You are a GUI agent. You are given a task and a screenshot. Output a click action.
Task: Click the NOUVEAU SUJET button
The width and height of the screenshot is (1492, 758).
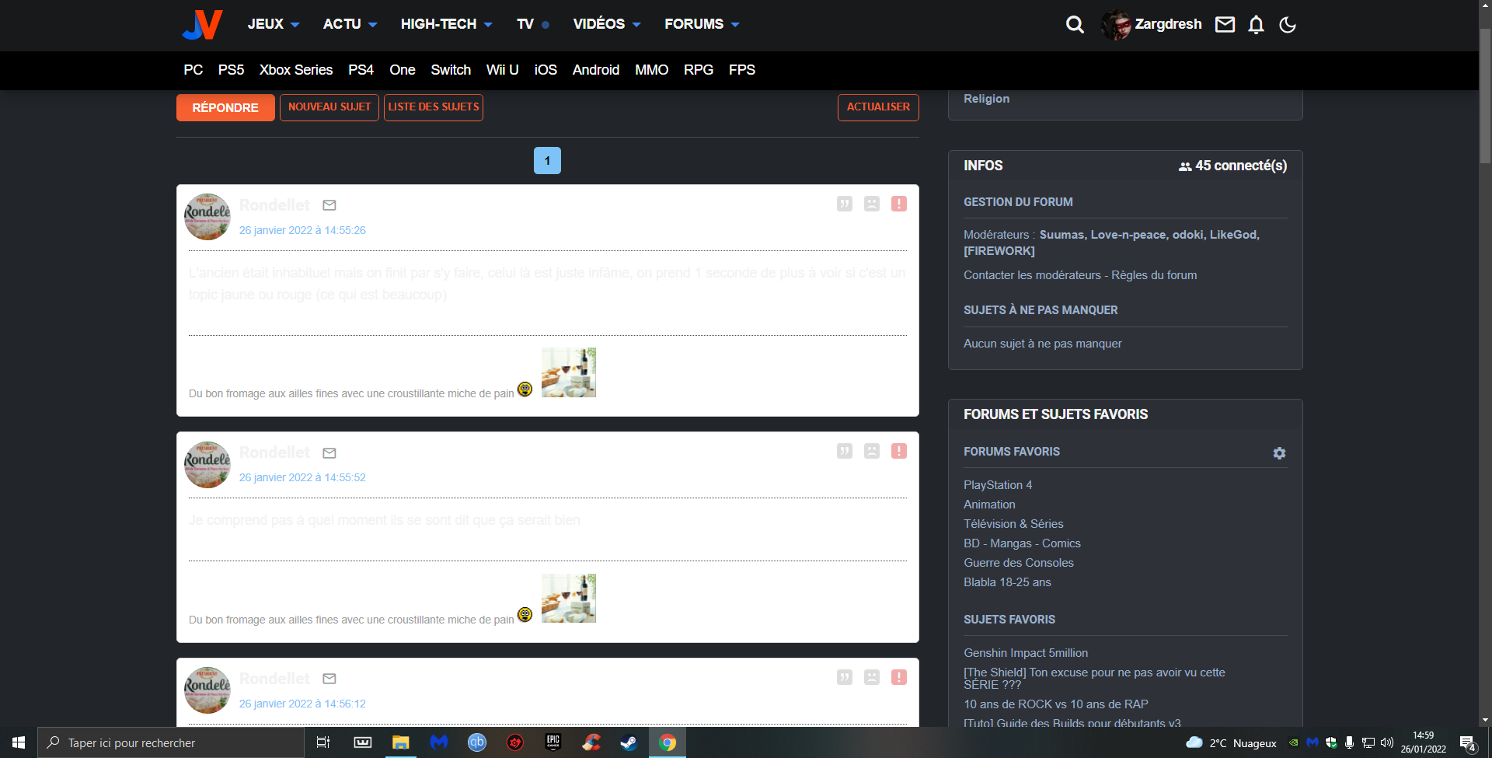tap(329, 107)
